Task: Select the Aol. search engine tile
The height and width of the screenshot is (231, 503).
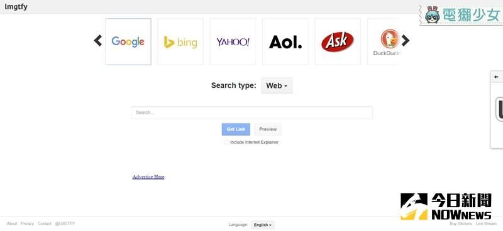Action: click(285, 41)
